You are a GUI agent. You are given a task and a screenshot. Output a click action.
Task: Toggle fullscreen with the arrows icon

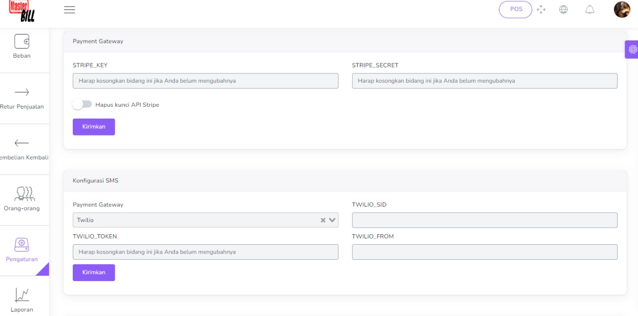(541, 9)
